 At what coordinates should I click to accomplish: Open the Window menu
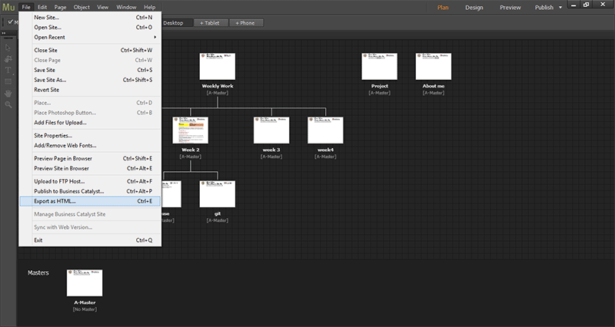126,7
